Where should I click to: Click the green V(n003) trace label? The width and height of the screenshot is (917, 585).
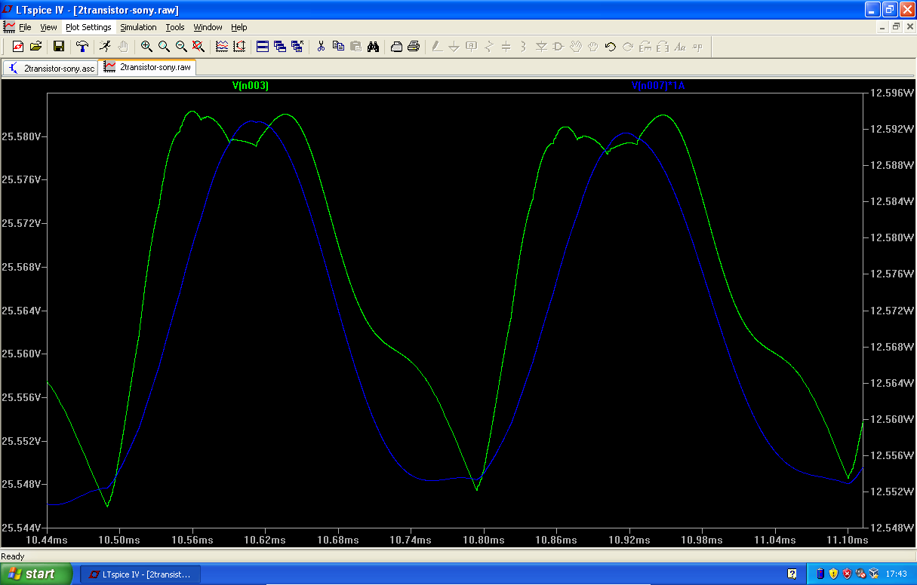[251, 86]
